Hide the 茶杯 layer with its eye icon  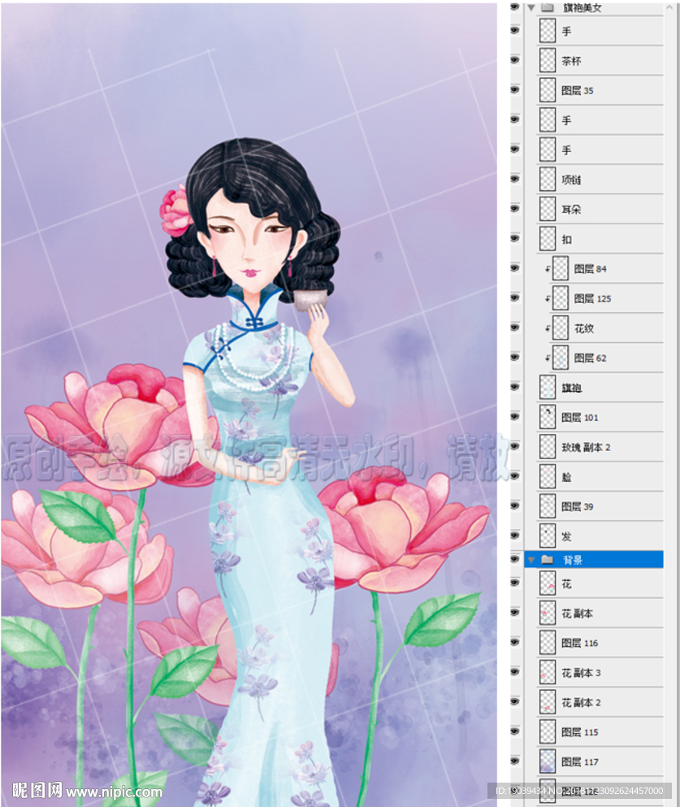[x=515, y=60]
